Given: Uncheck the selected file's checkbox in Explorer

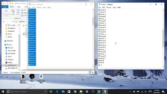Looking at the screenshot, I should [24, 34].
